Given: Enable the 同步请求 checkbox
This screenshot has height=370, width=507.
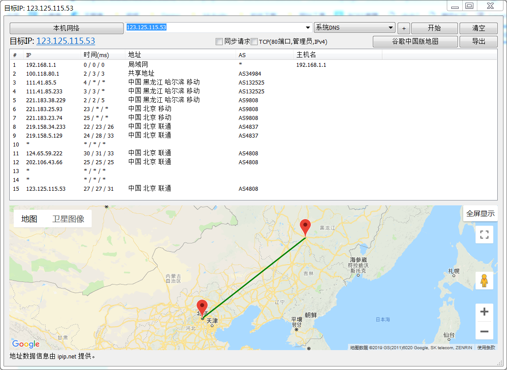Looking at the screenshot, I should point(219,42).
